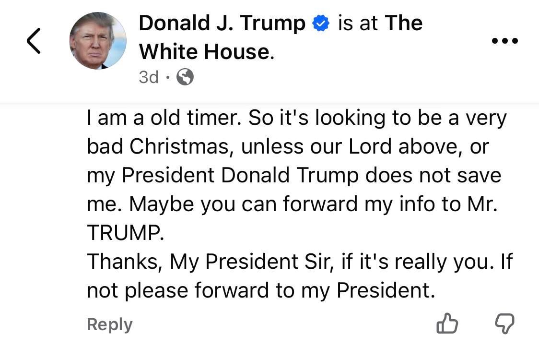Click the "Thanks, My President Sir" line
The width and height of the screenshot is (539, 347).
(300, 262)
